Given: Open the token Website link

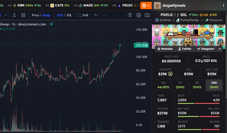Looking at the screenshot, I should [x=165, y=49].
